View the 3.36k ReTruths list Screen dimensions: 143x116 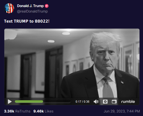pos(17,111)
